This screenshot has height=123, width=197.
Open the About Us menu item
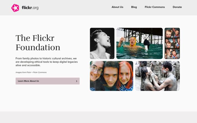pos(117,7)
